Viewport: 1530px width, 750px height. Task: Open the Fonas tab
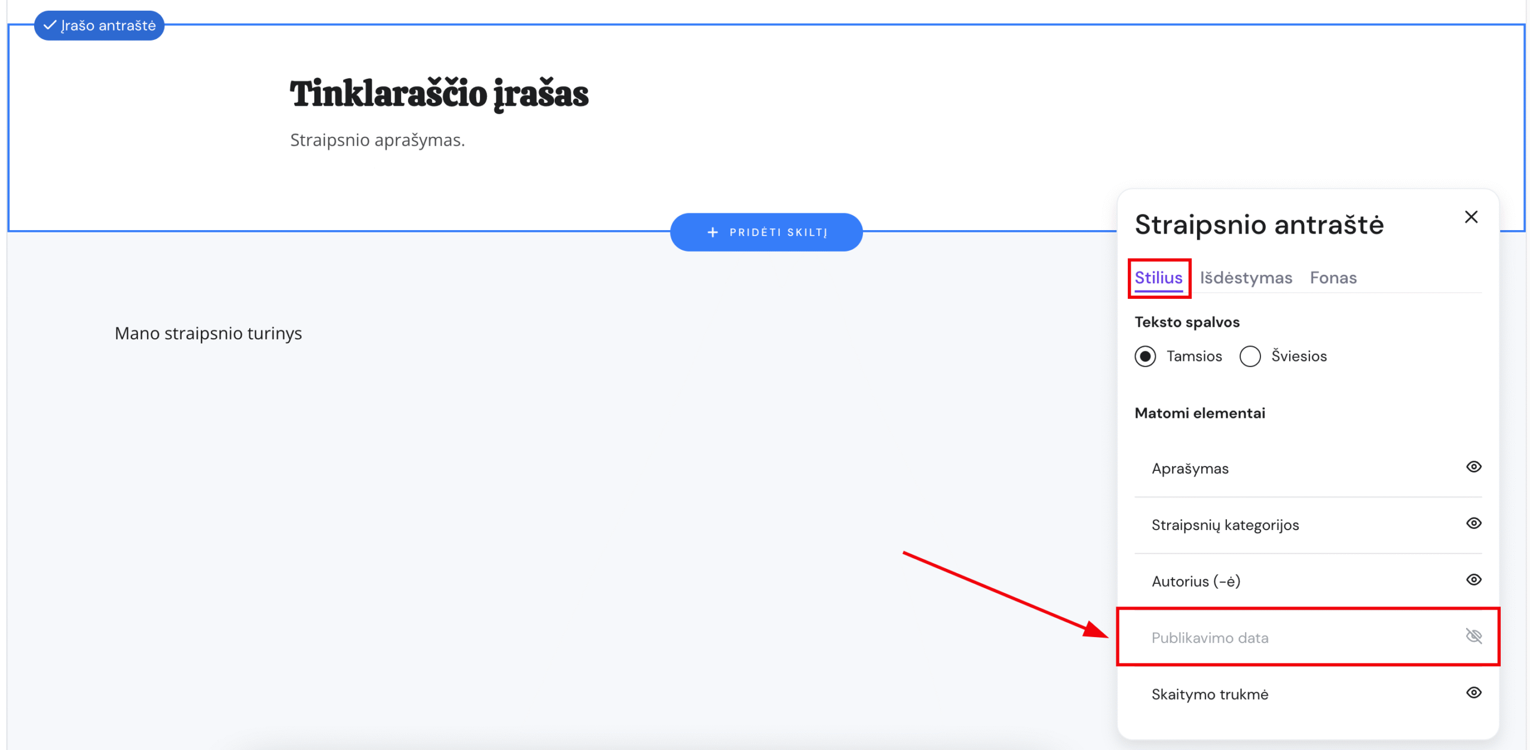click(1333, 277)
